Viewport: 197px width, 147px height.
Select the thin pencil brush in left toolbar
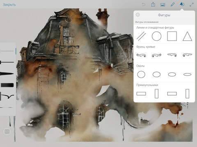7,51
